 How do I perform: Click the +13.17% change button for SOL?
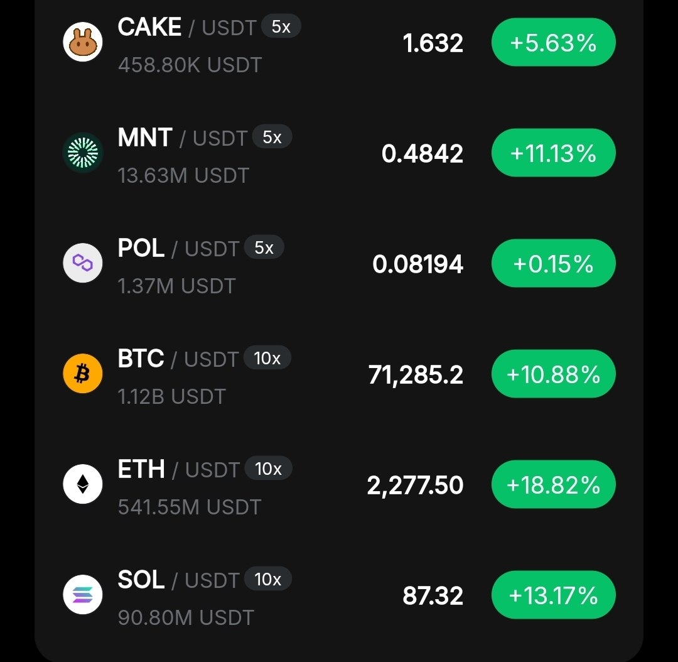point(554,595)
